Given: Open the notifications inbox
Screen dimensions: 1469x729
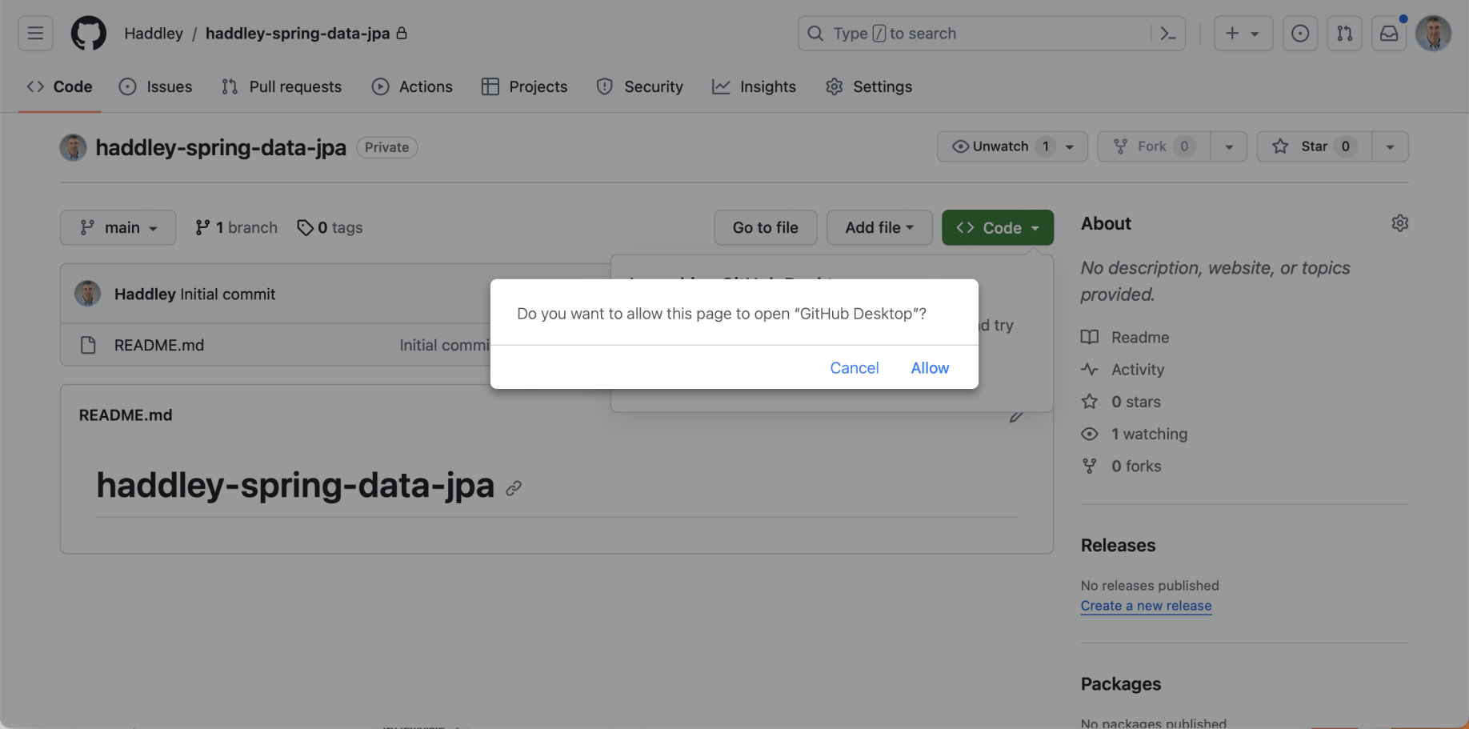Looking at the screenshot, I should pyautogui.click(x=1389, y=34).
